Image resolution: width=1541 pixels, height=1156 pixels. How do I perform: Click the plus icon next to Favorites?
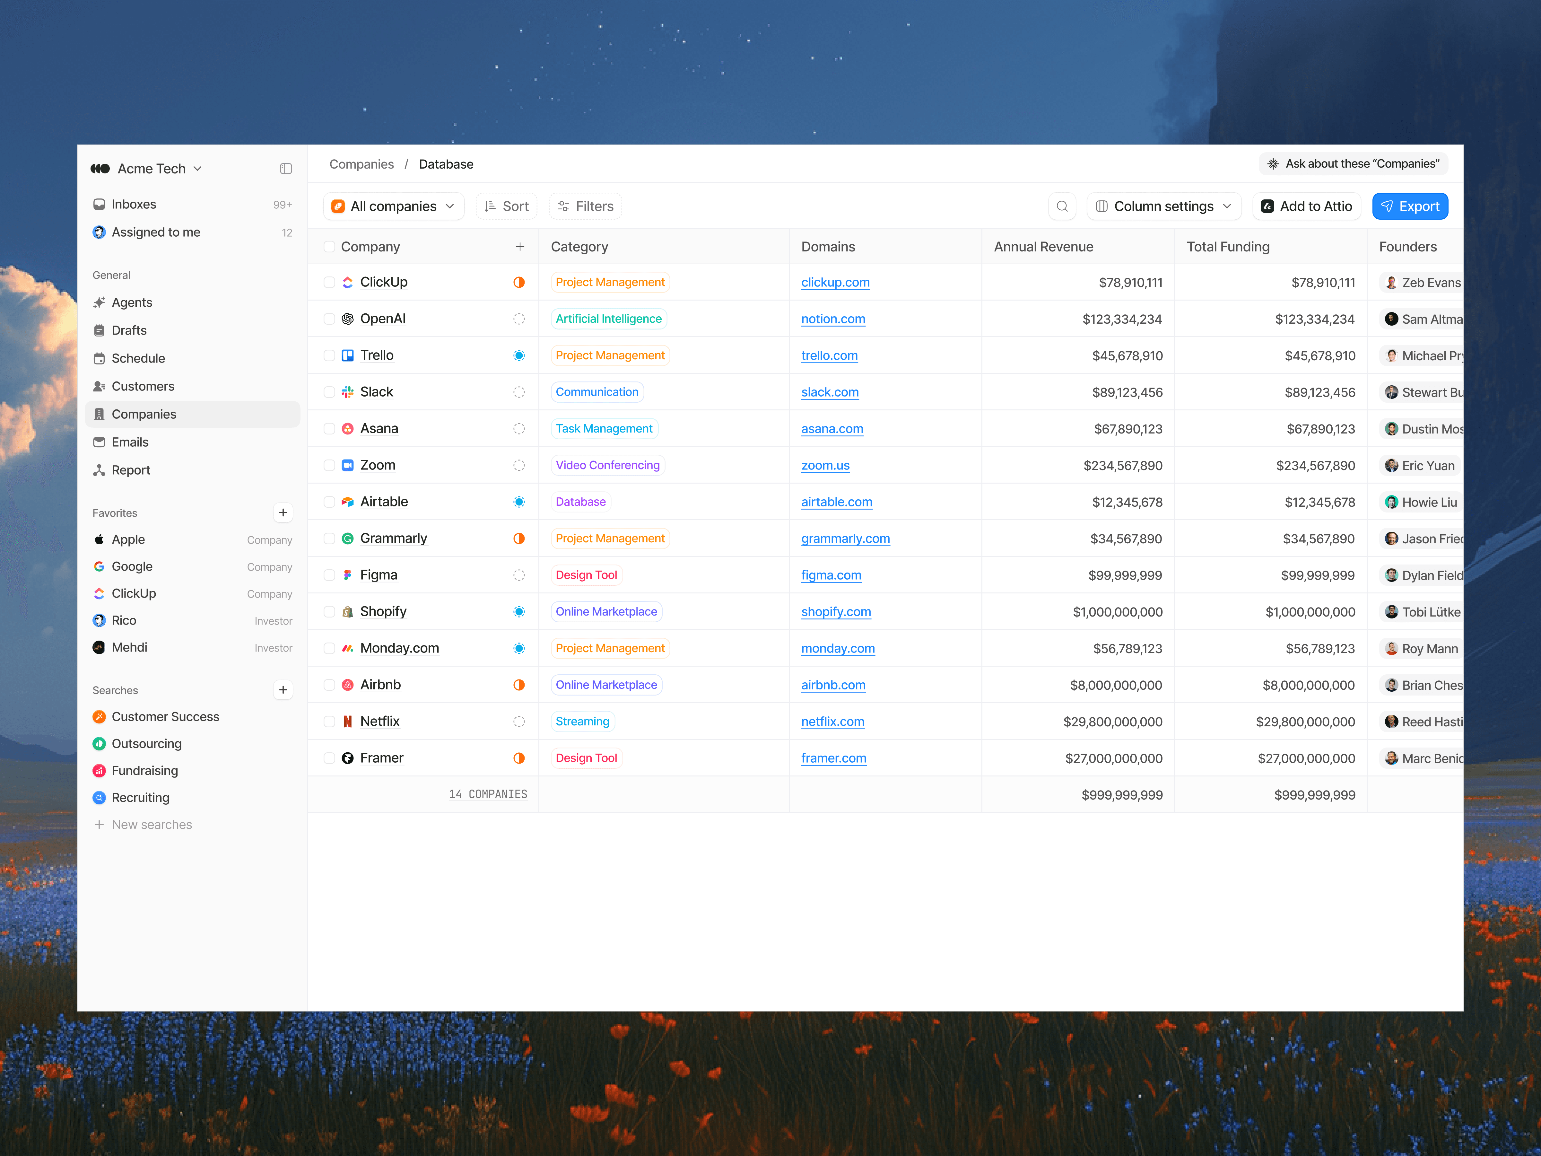coord(283,513)
